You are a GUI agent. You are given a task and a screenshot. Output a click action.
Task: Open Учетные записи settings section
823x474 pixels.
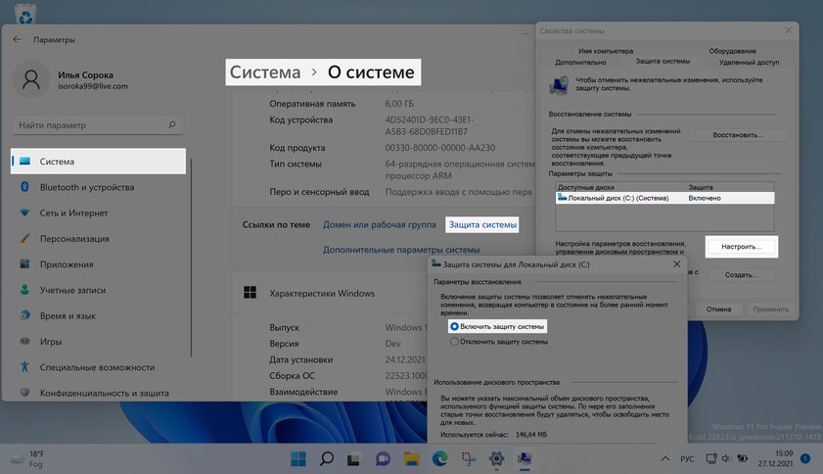pyautogui.click(x=98, y=290)
